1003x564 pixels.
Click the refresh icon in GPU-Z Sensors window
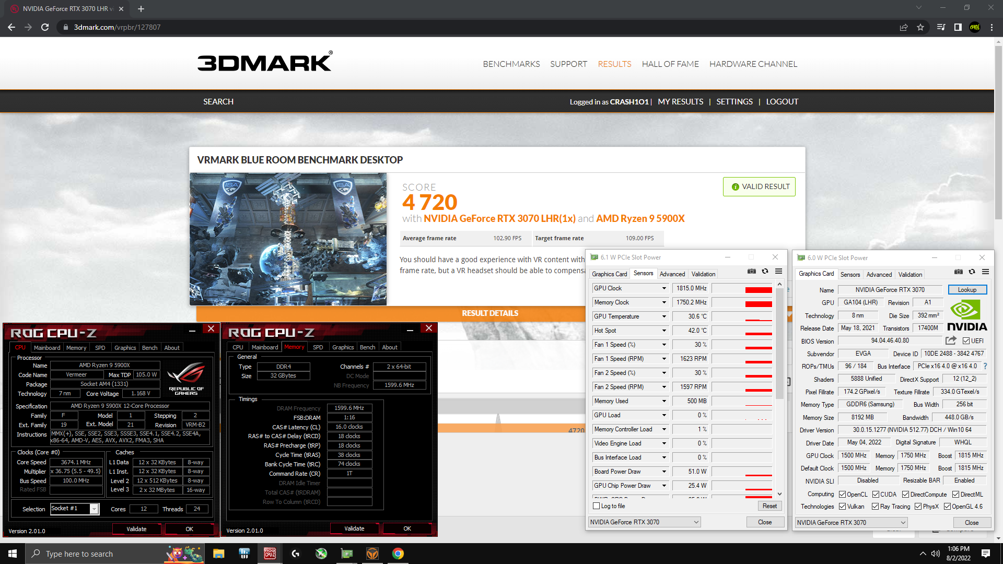pos(765,272)
